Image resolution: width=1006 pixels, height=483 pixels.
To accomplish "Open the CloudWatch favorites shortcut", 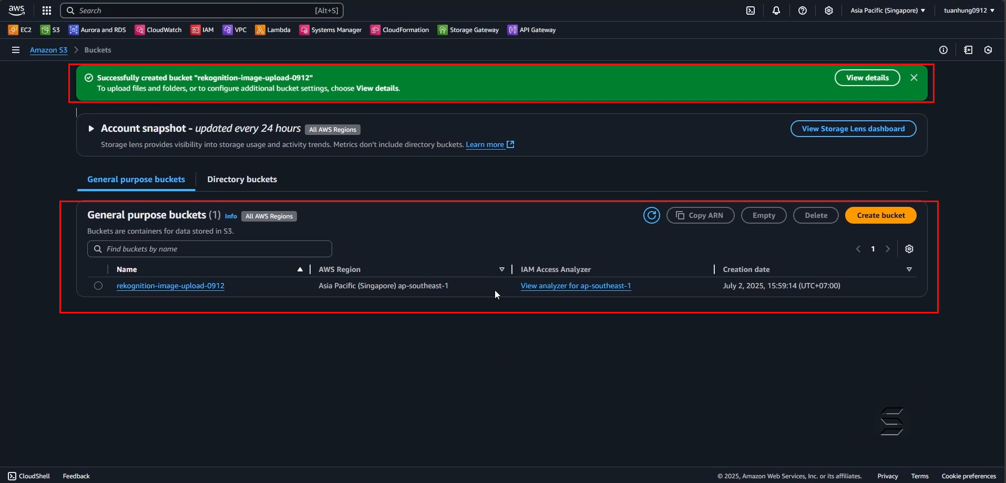I will 158,30.
